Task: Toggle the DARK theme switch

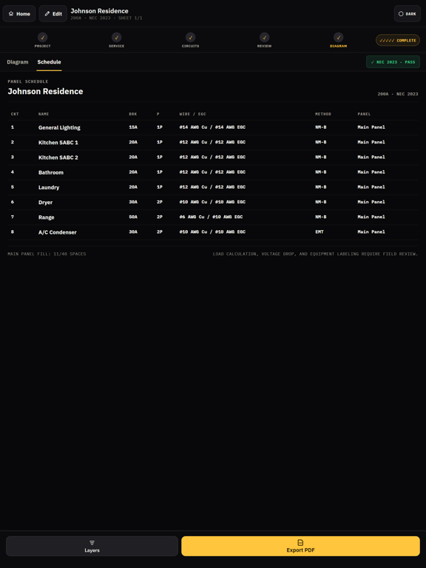Action: (408, 14)
